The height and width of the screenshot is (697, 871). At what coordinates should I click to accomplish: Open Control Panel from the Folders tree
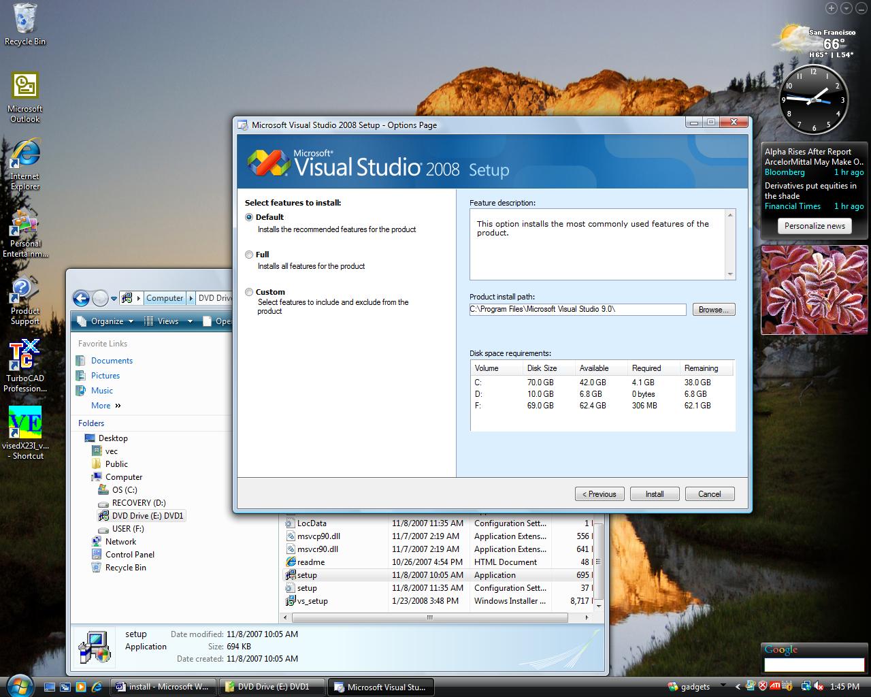click(x=130, y=555)
